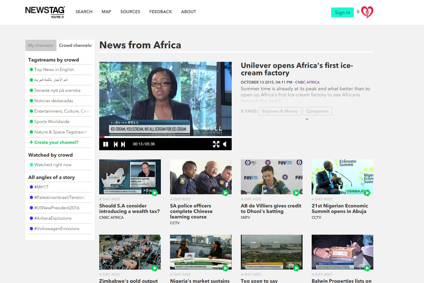The height and width of the screenshot is (283, 424).
Task: Open #PalestinianIsraeliTension story channel
Action: point(59,197)
